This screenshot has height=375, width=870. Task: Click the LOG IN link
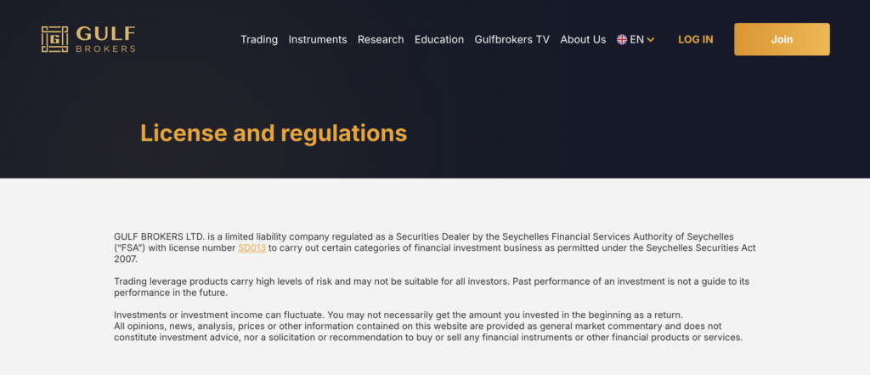pos(696,39)
